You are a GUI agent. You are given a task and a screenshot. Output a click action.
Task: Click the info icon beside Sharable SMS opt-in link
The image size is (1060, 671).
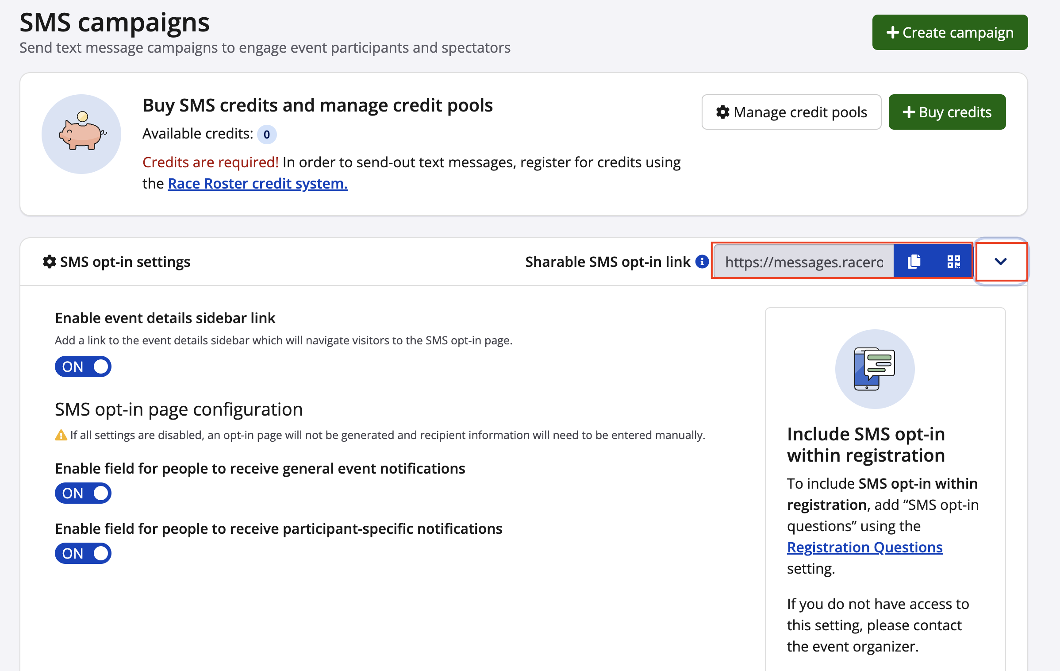[x=702, y=262]
